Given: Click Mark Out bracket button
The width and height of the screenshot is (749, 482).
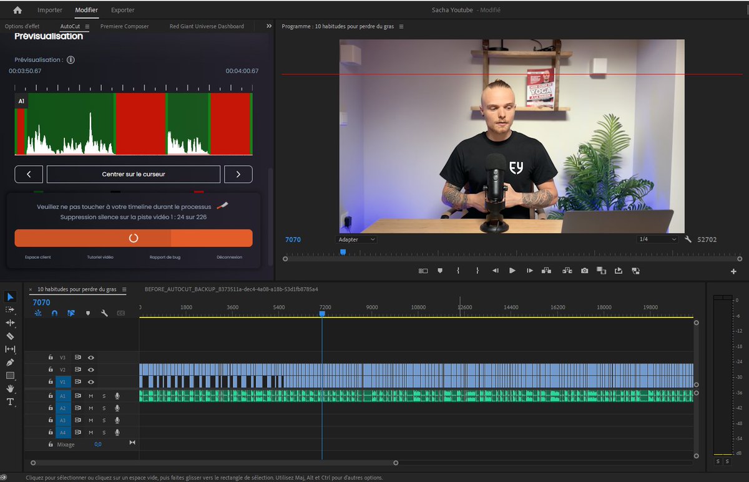Looking at the screenshot, I should [x=477, y=271].
